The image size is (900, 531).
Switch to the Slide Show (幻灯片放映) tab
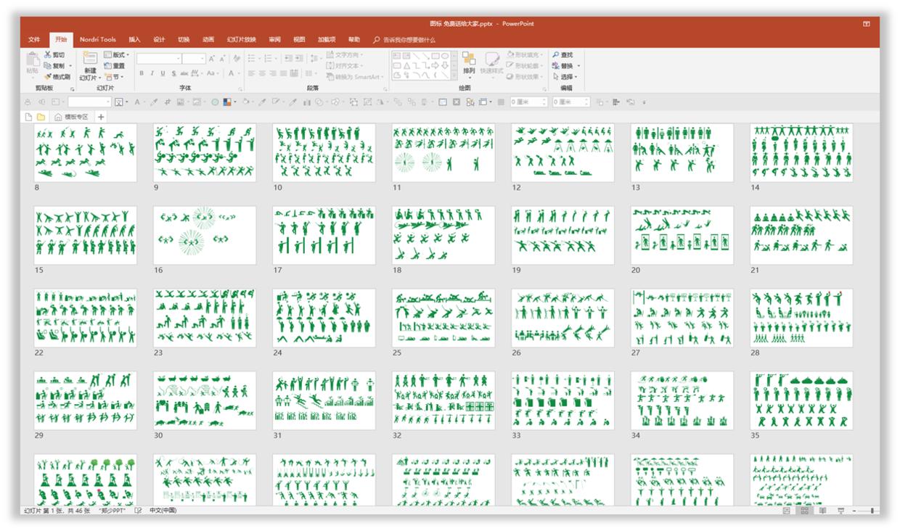pyautogui.click(x=242, y=40)
